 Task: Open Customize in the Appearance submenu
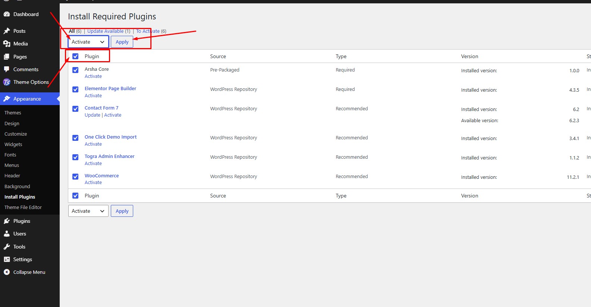pyautogui.click(x=16, y=134)
